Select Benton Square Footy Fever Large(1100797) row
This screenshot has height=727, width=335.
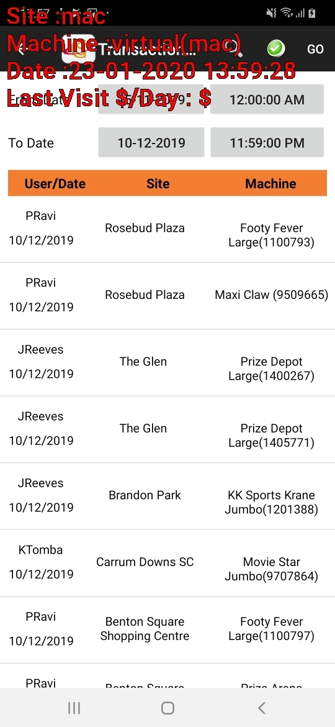click(167, 629)
